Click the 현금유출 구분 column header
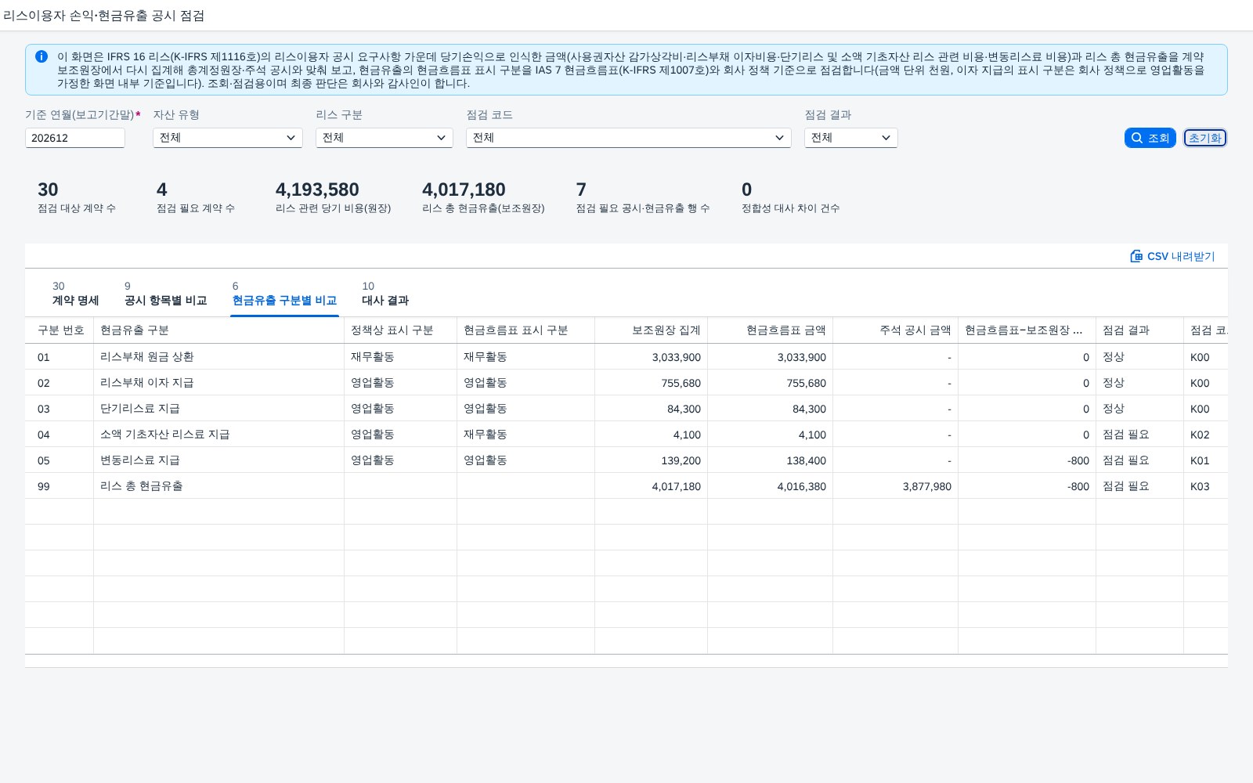 pyautogui.click(x=219, y=330)
